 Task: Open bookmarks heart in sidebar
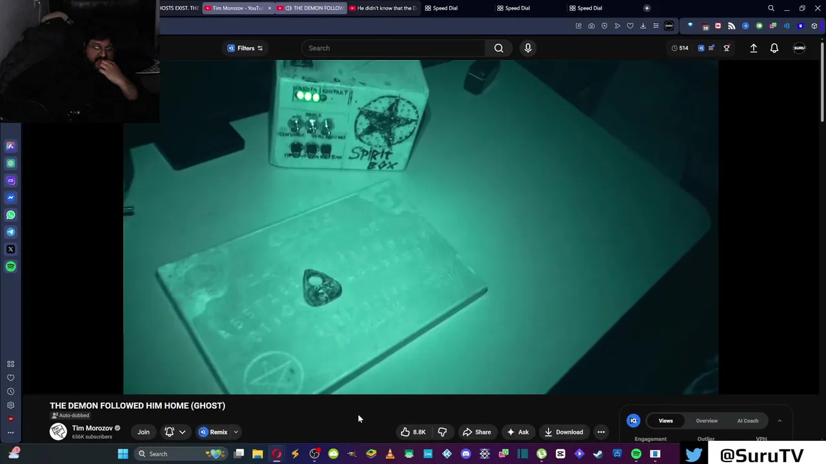point(10,378)
